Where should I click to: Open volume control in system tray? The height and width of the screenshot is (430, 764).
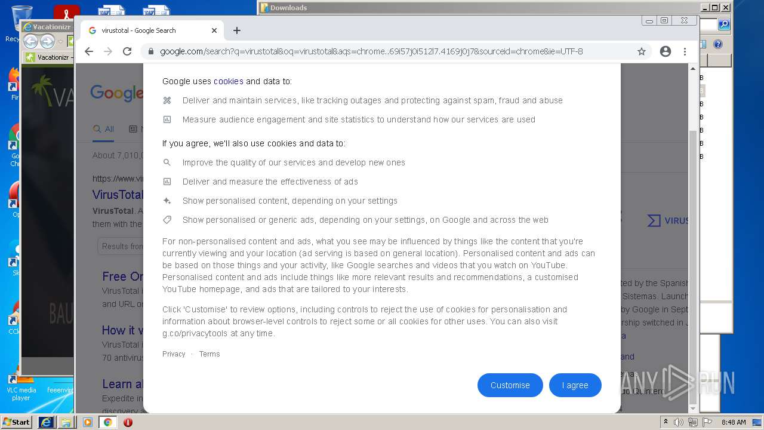tap(678, 422)
